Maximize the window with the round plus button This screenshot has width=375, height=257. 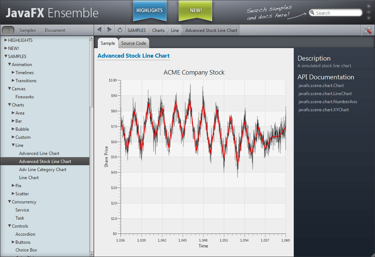click(x=368, y=18)
